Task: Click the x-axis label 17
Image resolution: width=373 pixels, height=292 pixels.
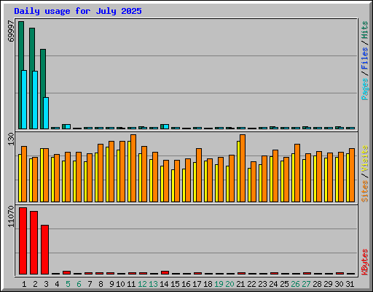Action: (197, 284)
